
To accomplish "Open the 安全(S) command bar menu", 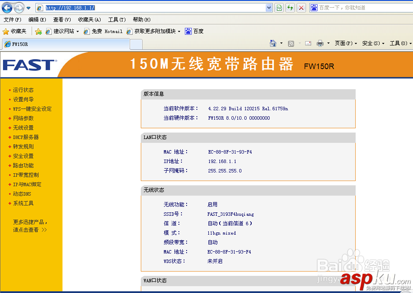I will click(x=373, y=43).
